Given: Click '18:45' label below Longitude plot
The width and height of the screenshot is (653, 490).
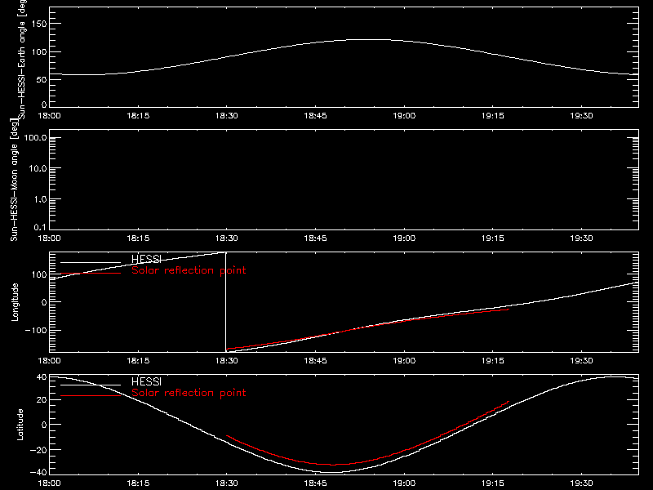Looking at the screenshot, I should coord(315,360).
